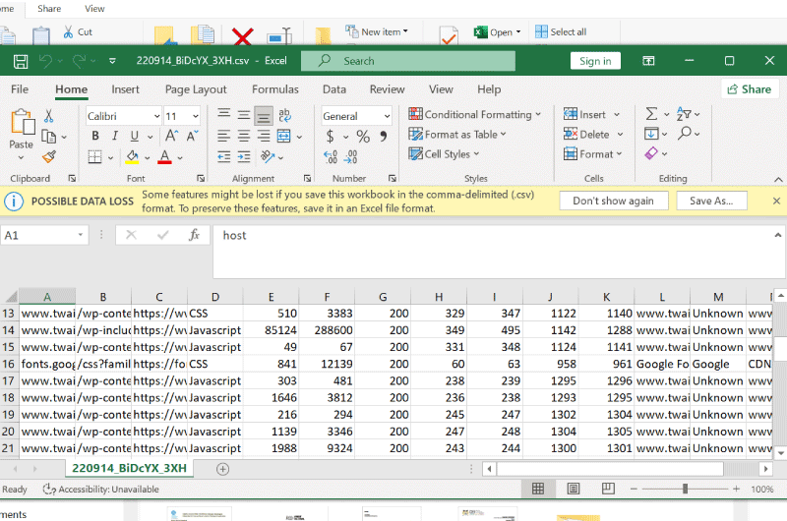This screenshot has width=787, height=521.
Task: Switch to the Insert ribbon tab
Action: (x=126, y=89)
